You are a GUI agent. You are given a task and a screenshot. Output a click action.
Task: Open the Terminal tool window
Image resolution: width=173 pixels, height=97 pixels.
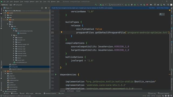pos(14,93)
